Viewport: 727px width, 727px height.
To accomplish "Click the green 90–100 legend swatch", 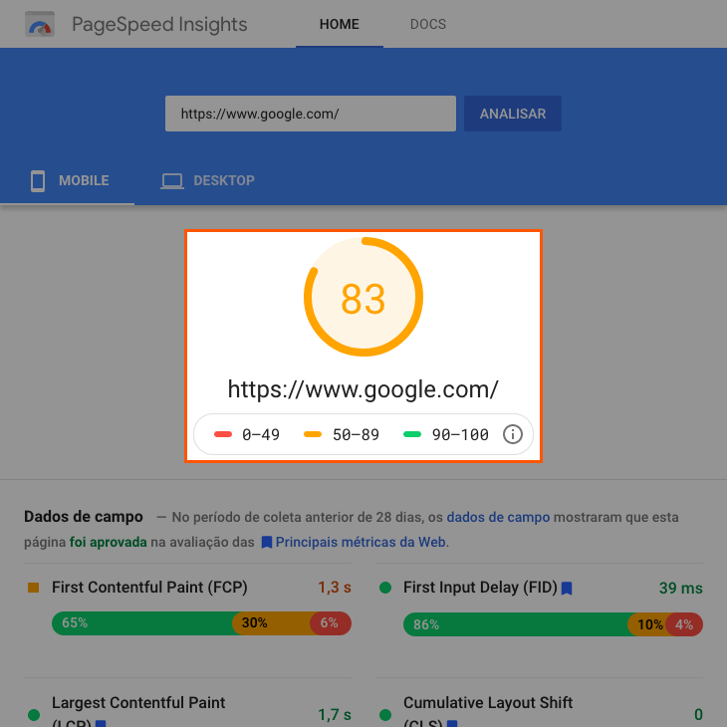I will (412, 434).
